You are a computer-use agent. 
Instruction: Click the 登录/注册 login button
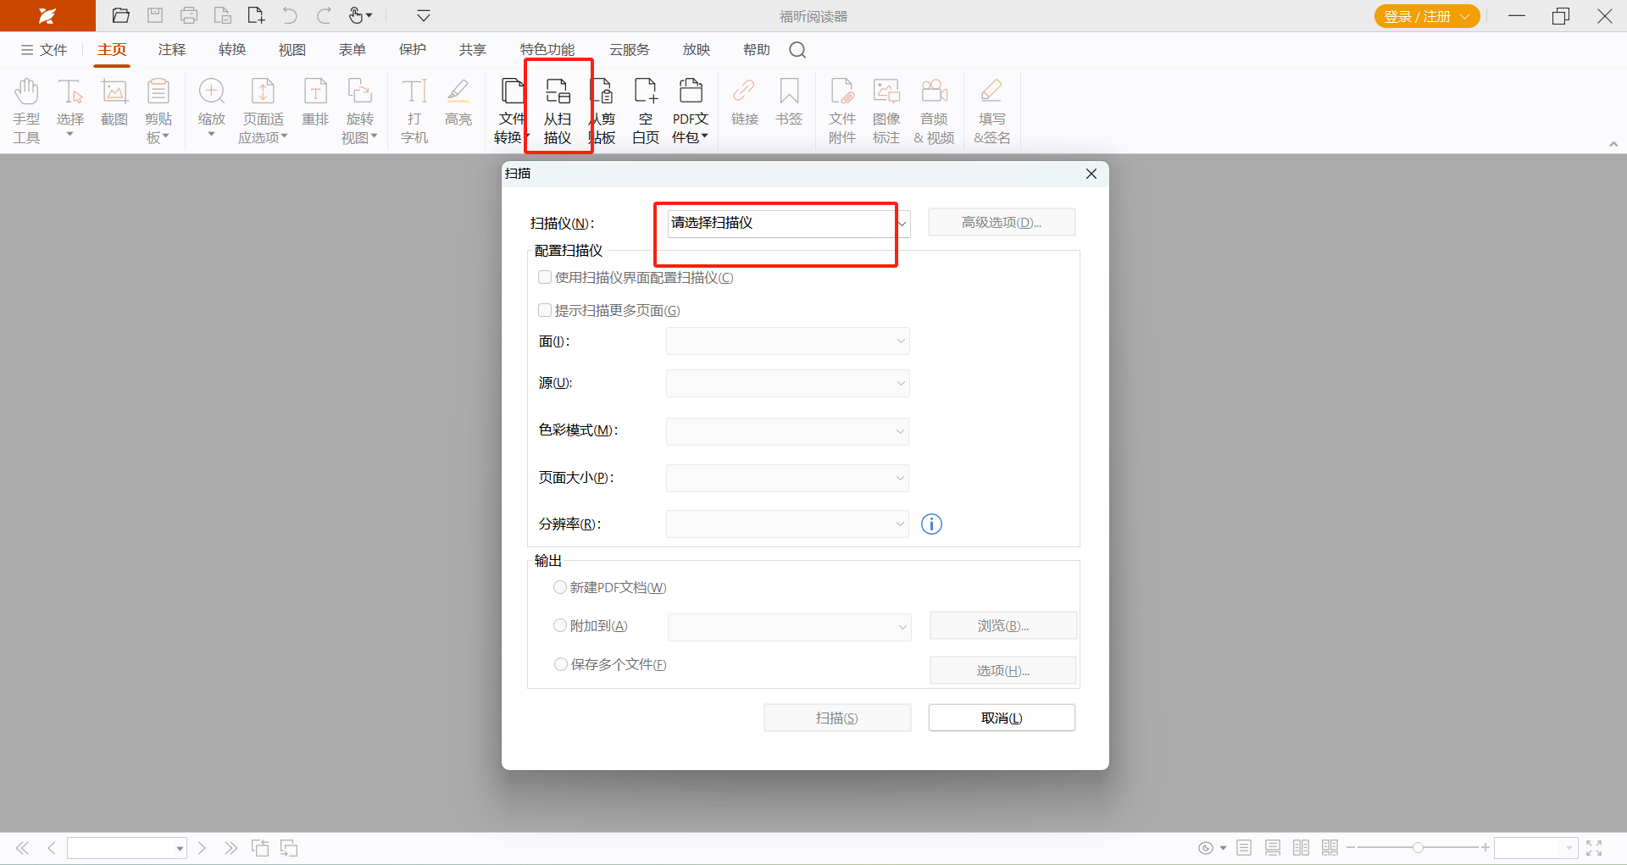click(1427, 16)
